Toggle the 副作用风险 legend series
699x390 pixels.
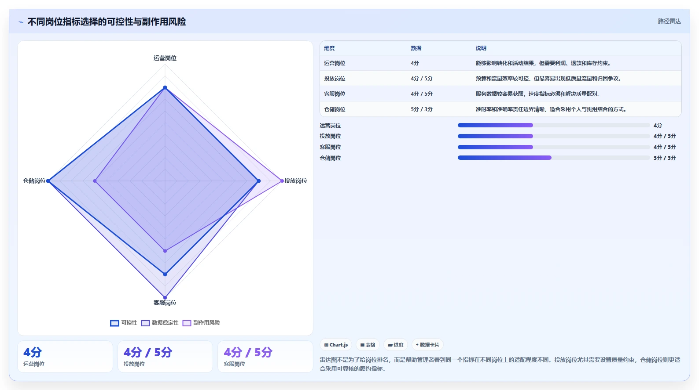coord(201,323)
